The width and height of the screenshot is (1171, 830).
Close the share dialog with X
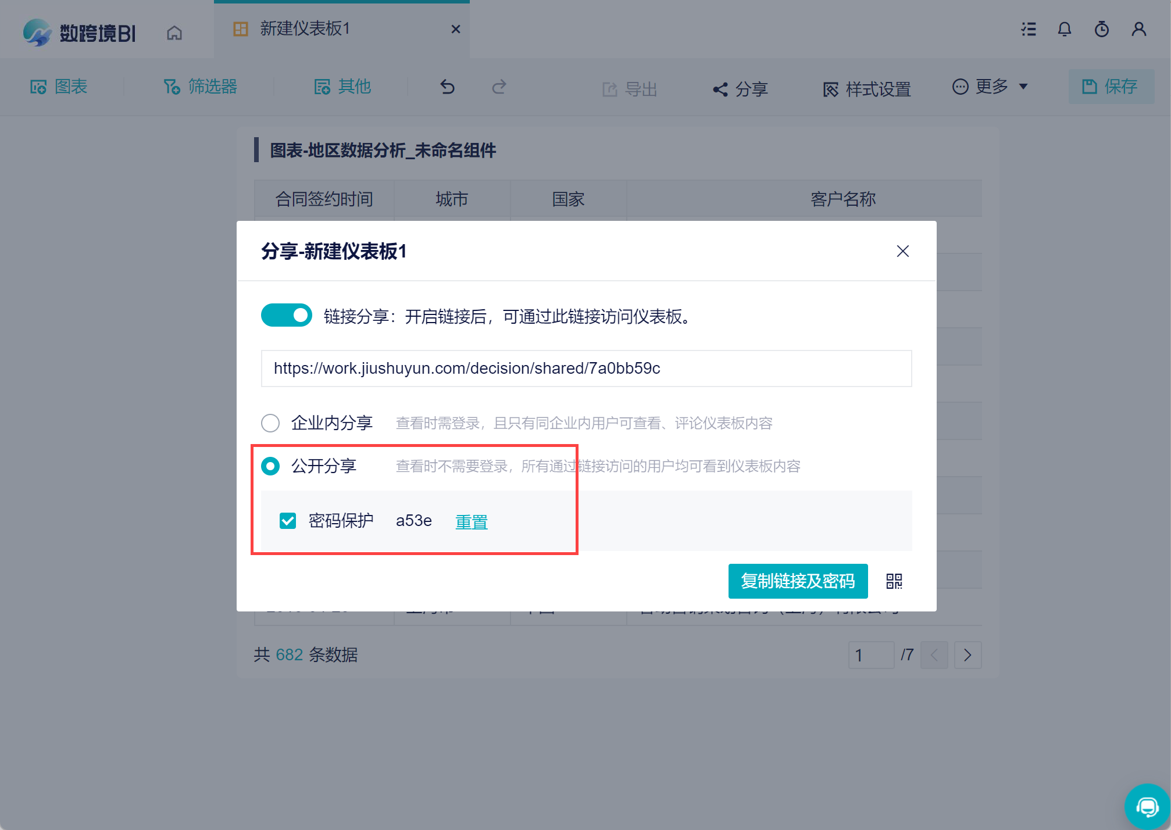tap(902, 251)
